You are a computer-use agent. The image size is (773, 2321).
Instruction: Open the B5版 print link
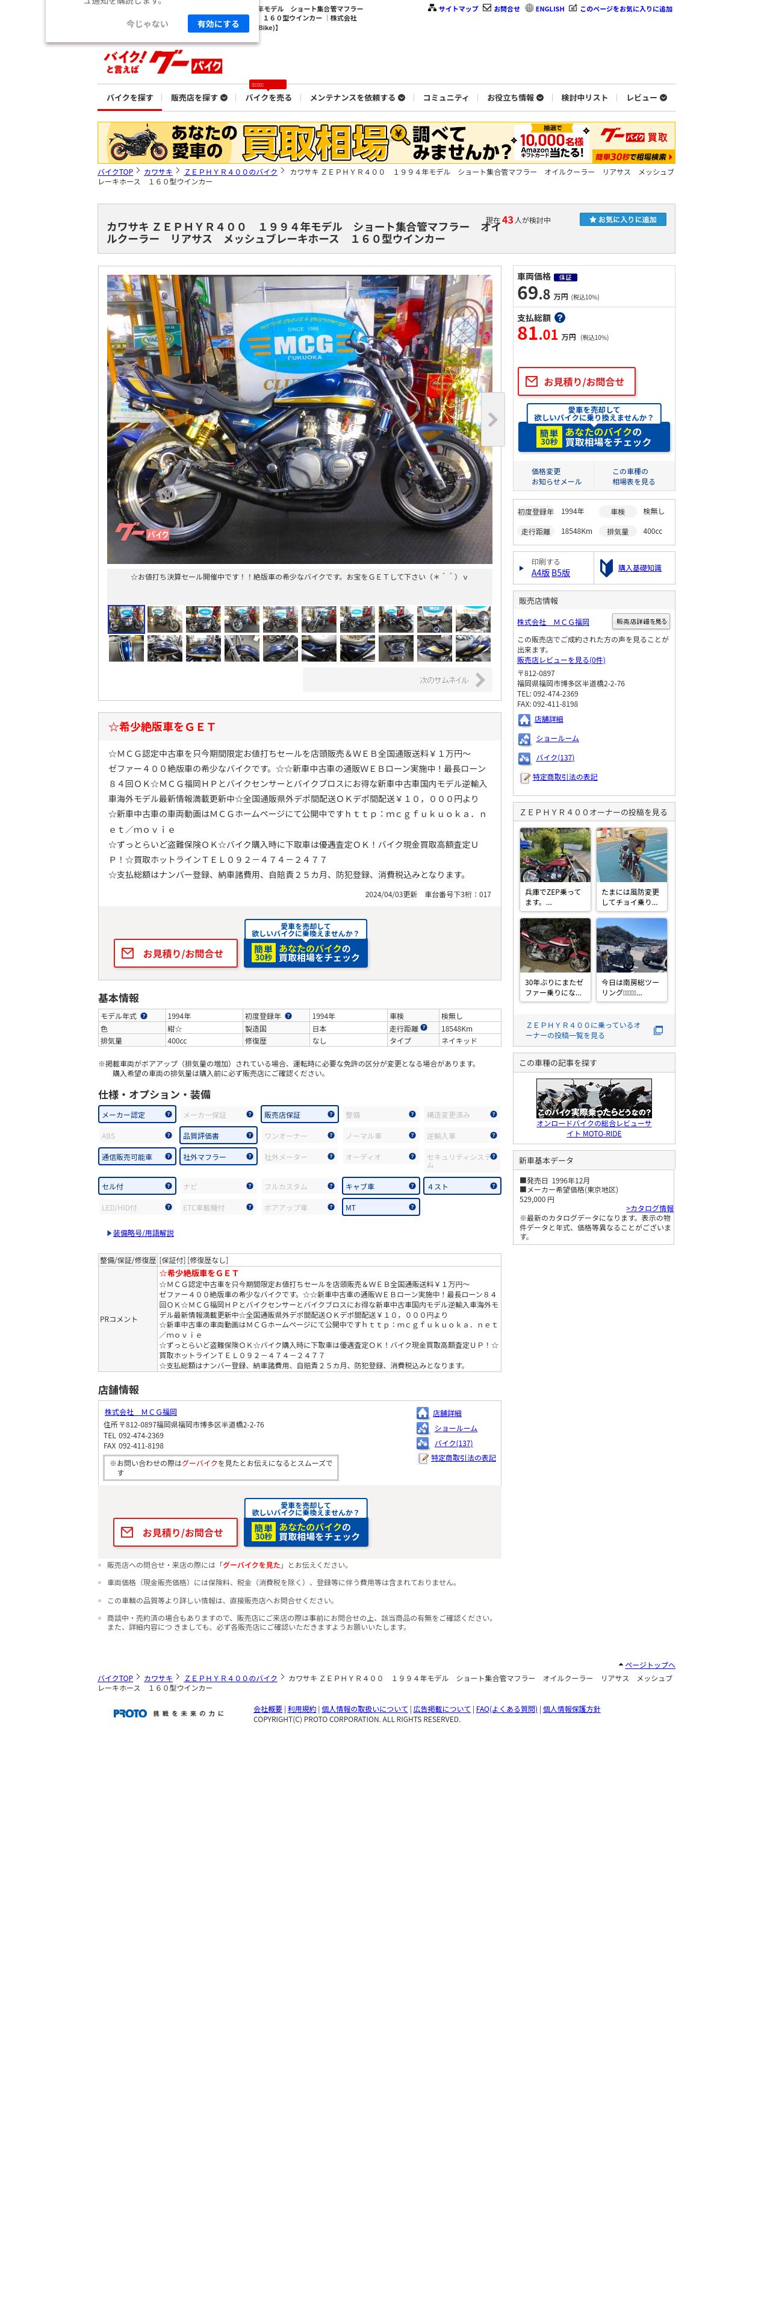560,572
